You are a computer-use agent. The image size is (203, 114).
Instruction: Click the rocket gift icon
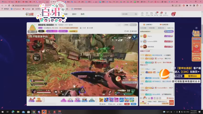point(106,100)
